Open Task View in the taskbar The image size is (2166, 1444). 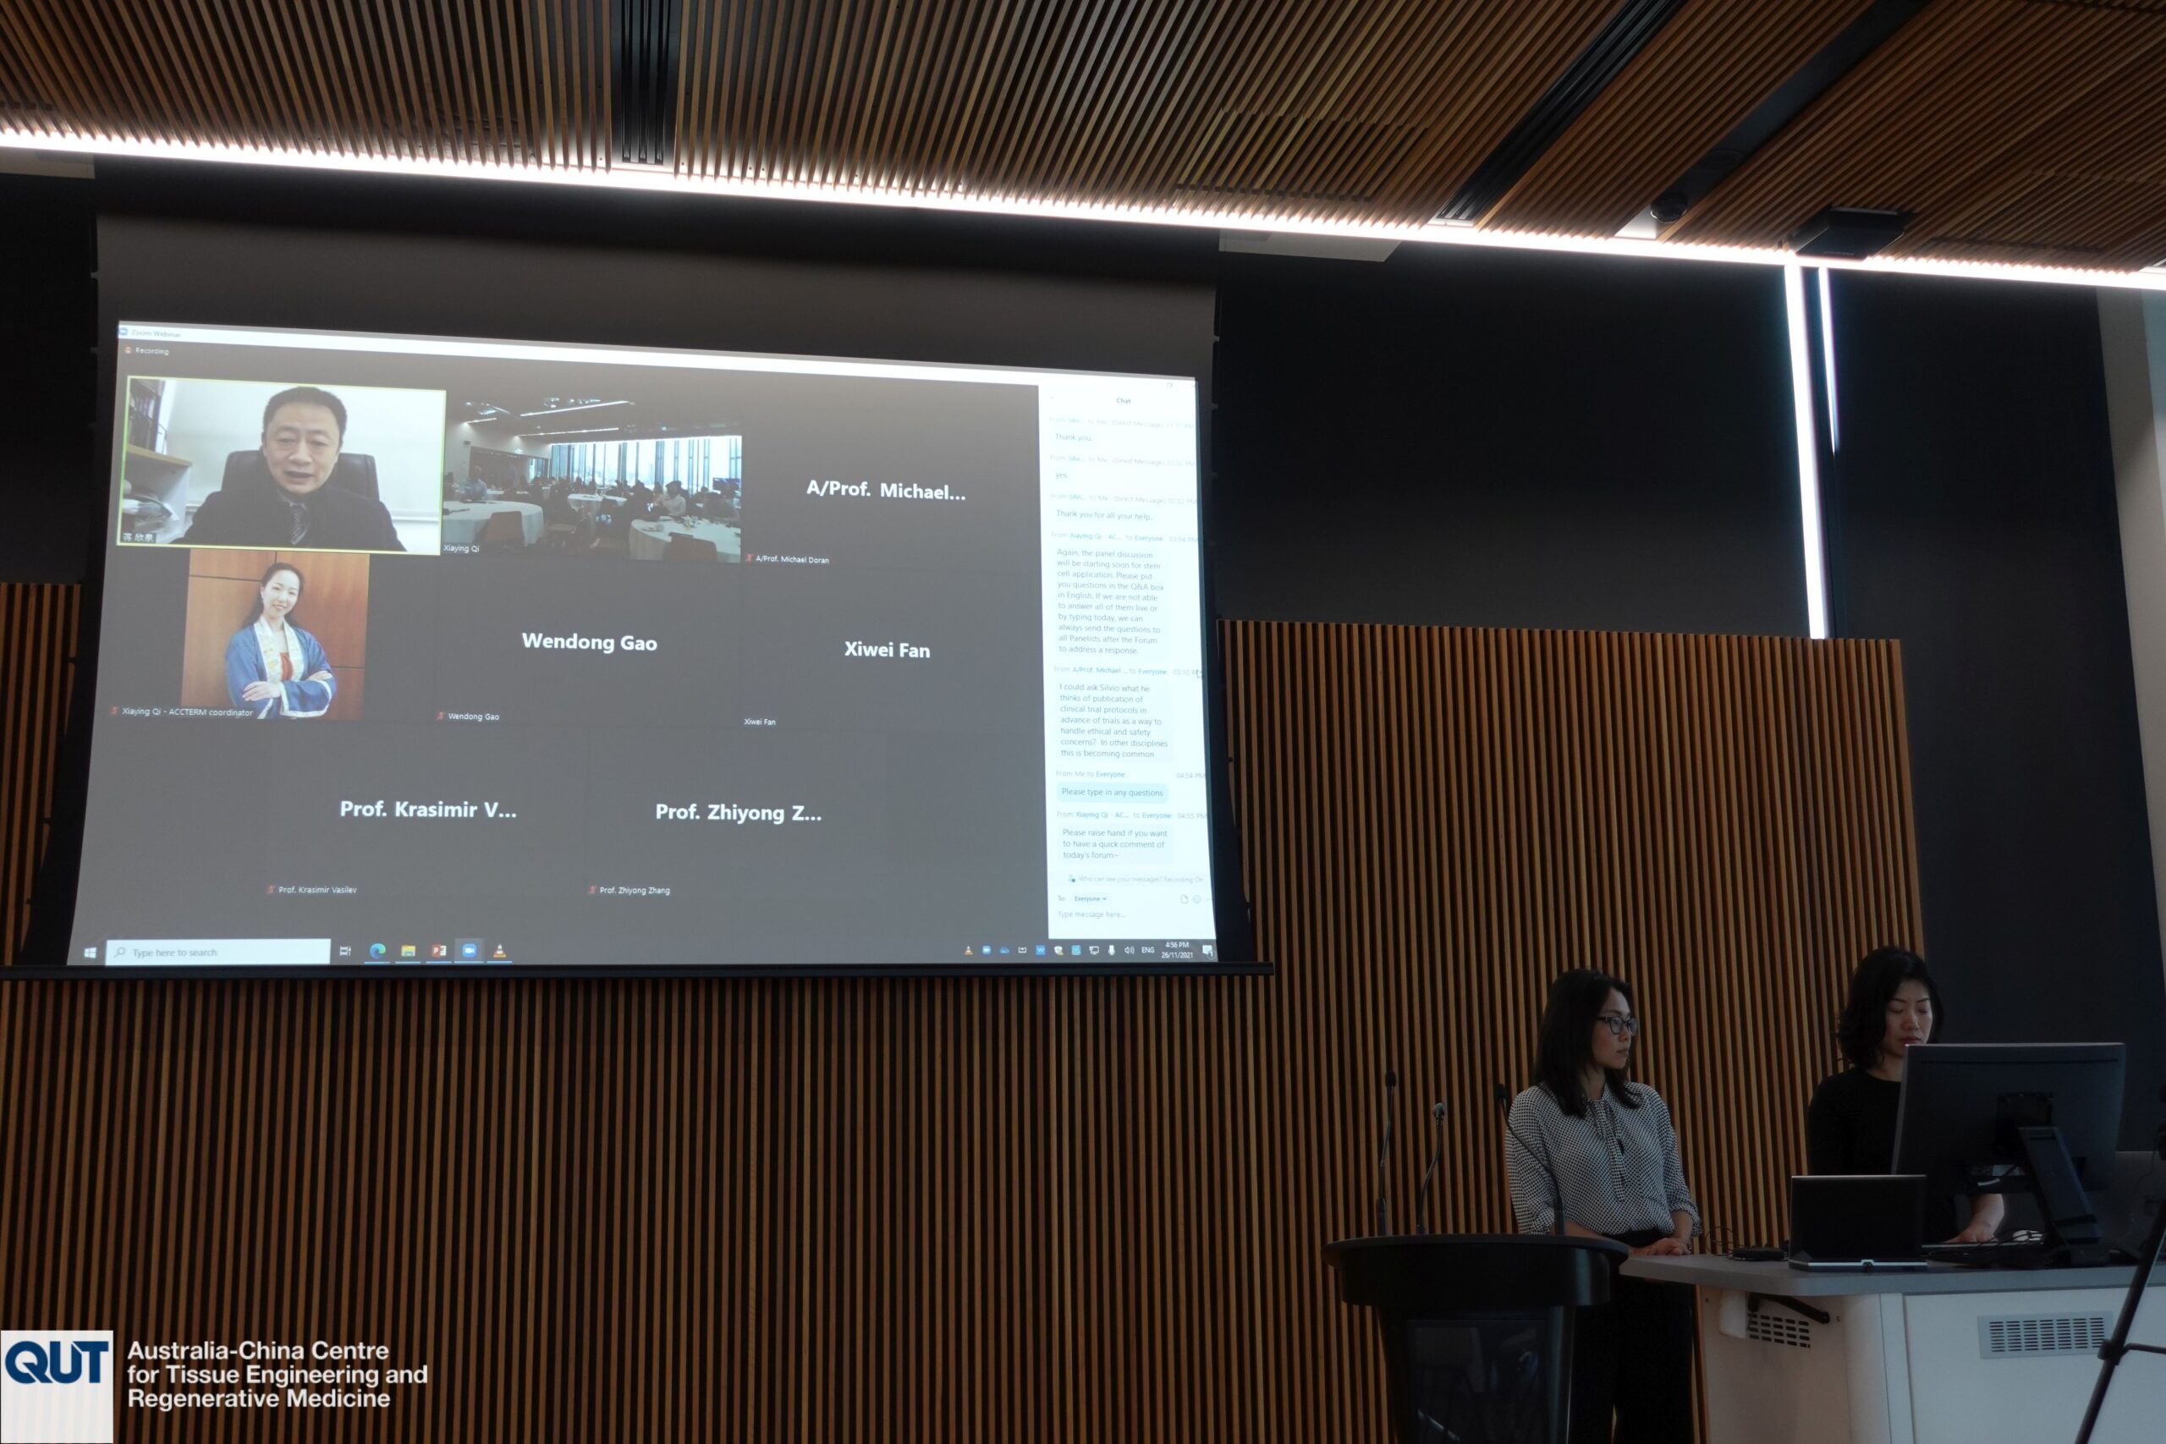tap(345, 952)
